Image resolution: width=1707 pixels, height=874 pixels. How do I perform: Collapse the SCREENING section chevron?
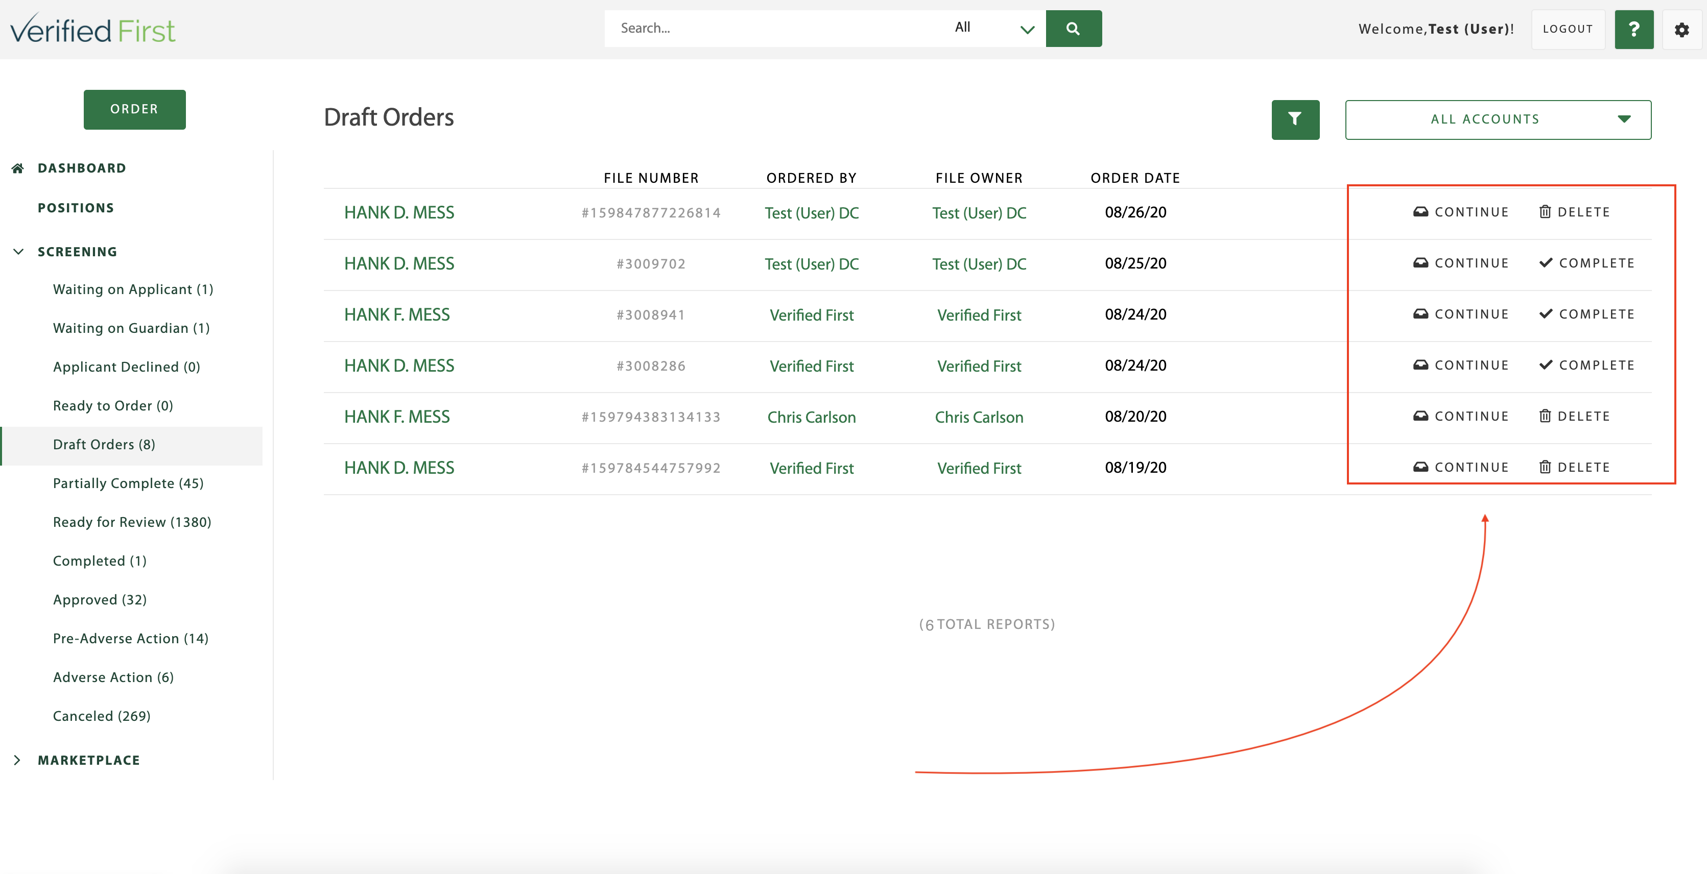pyautogui.click(x=18, y=252)
